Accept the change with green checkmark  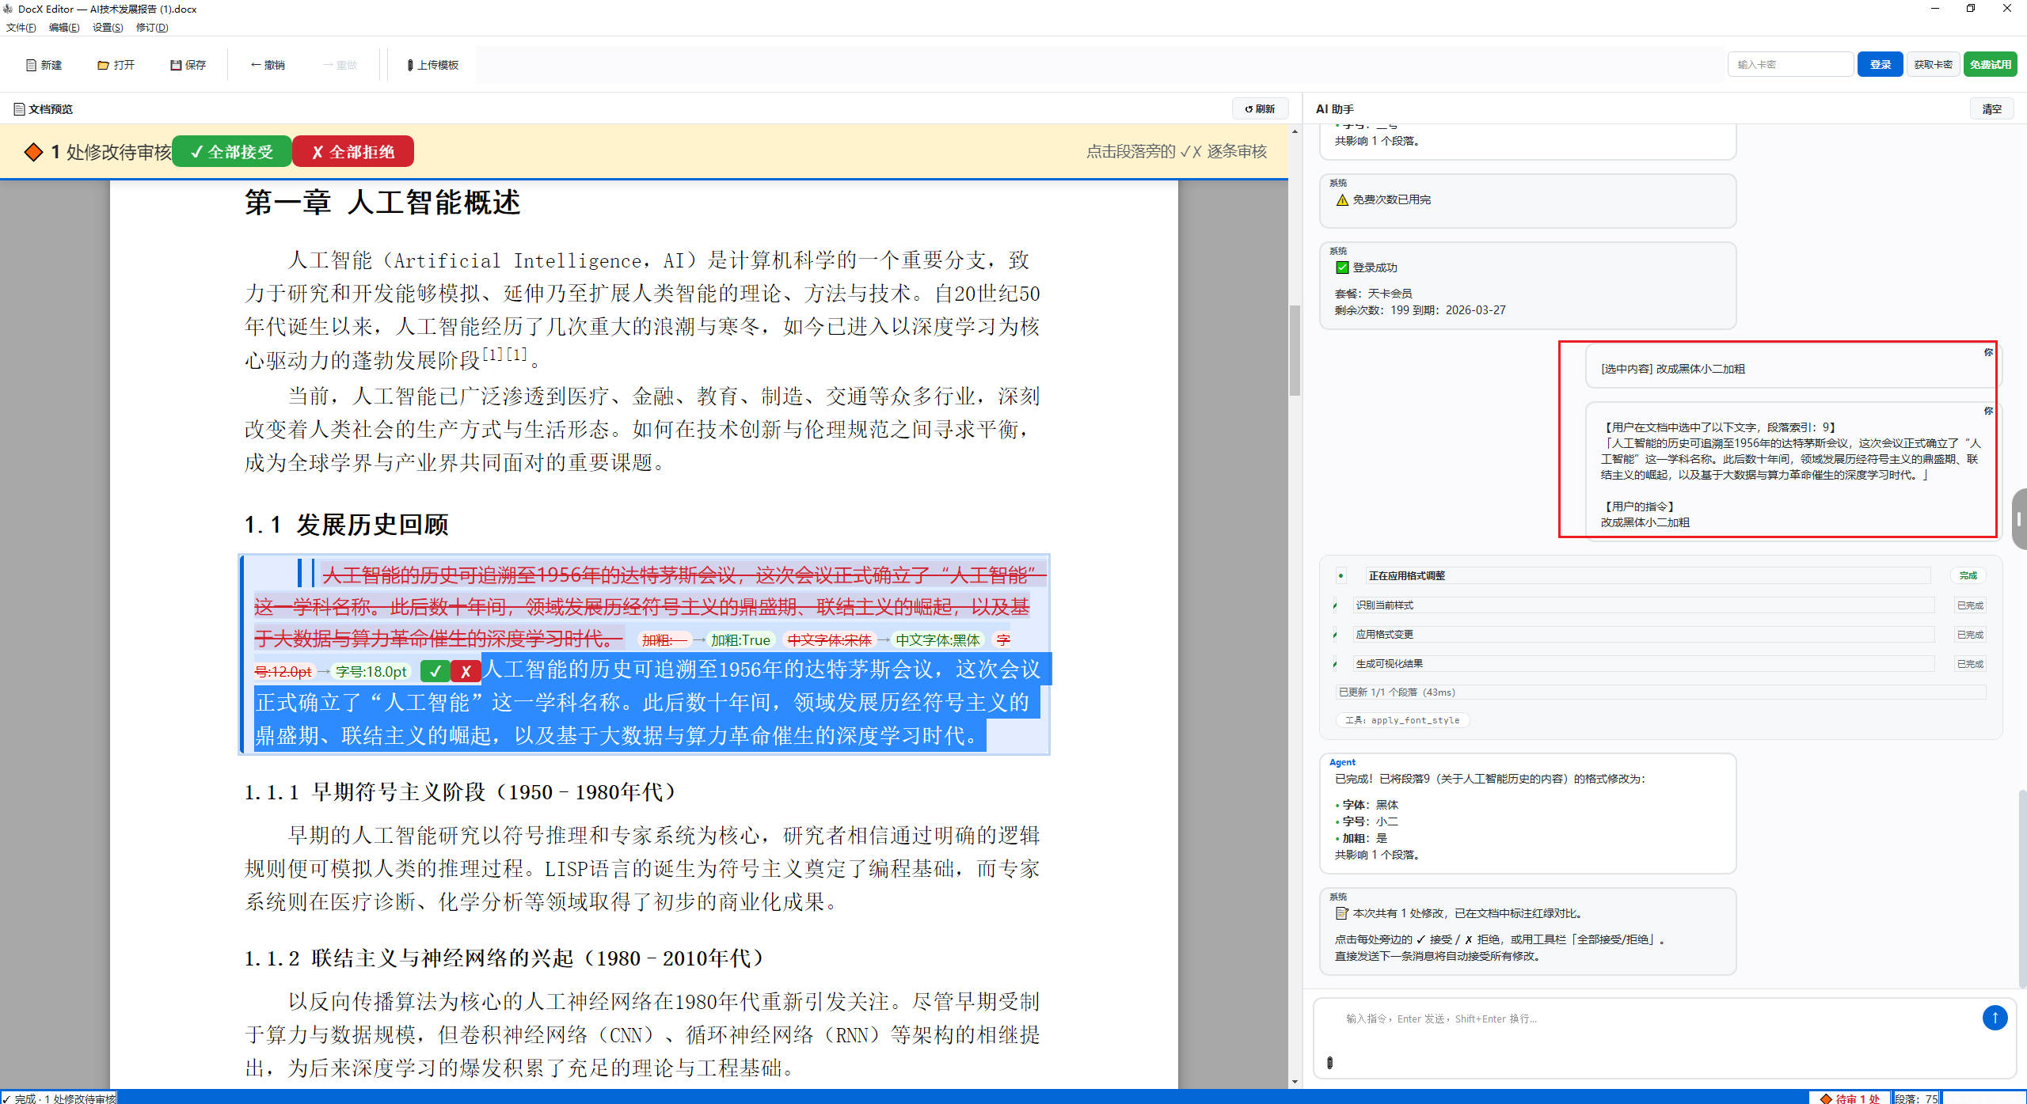point(435,672)
